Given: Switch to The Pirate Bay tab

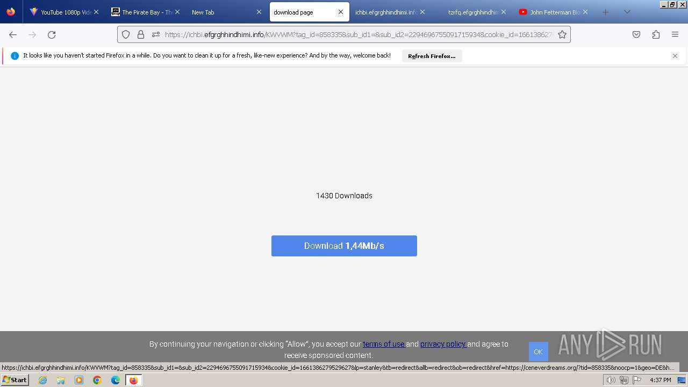Looking at the screenshot, I should coord(144,12).
